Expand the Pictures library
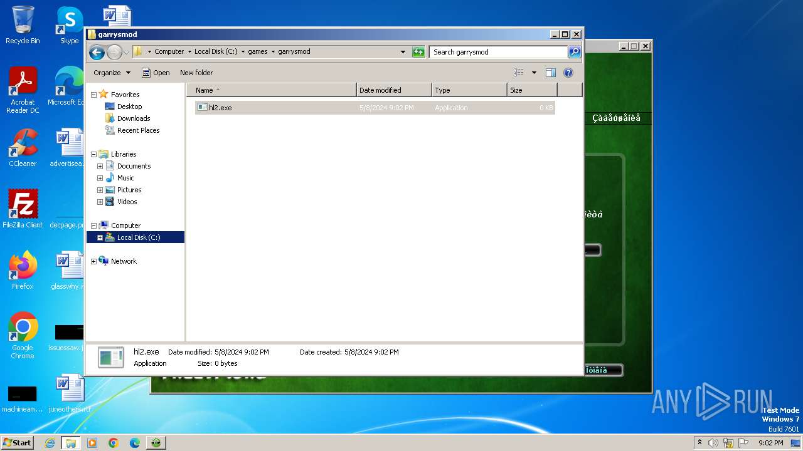This screenshot has height=451, width=803. 100,190
